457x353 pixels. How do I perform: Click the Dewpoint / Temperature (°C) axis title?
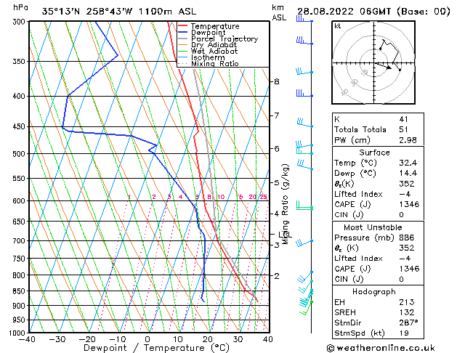click(156, 348)
